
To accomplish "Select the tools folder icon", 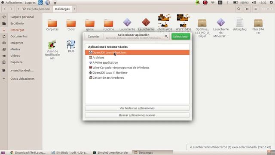I will click(x=71, y=23).
